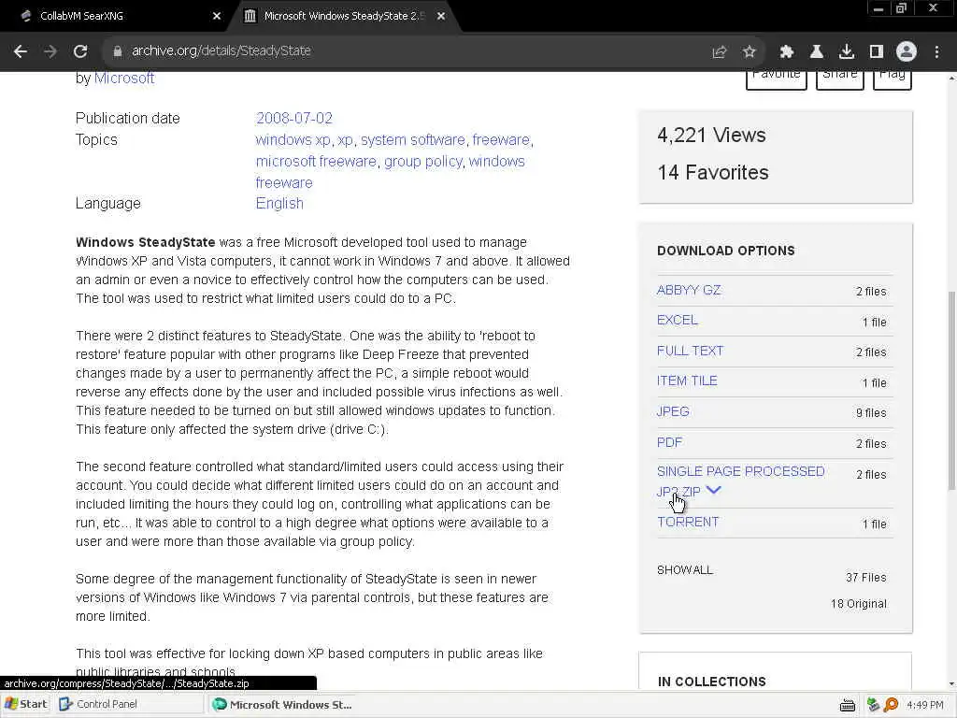Click the Favorite button
The height and width of the screenshot is (718, 957).
777,78
